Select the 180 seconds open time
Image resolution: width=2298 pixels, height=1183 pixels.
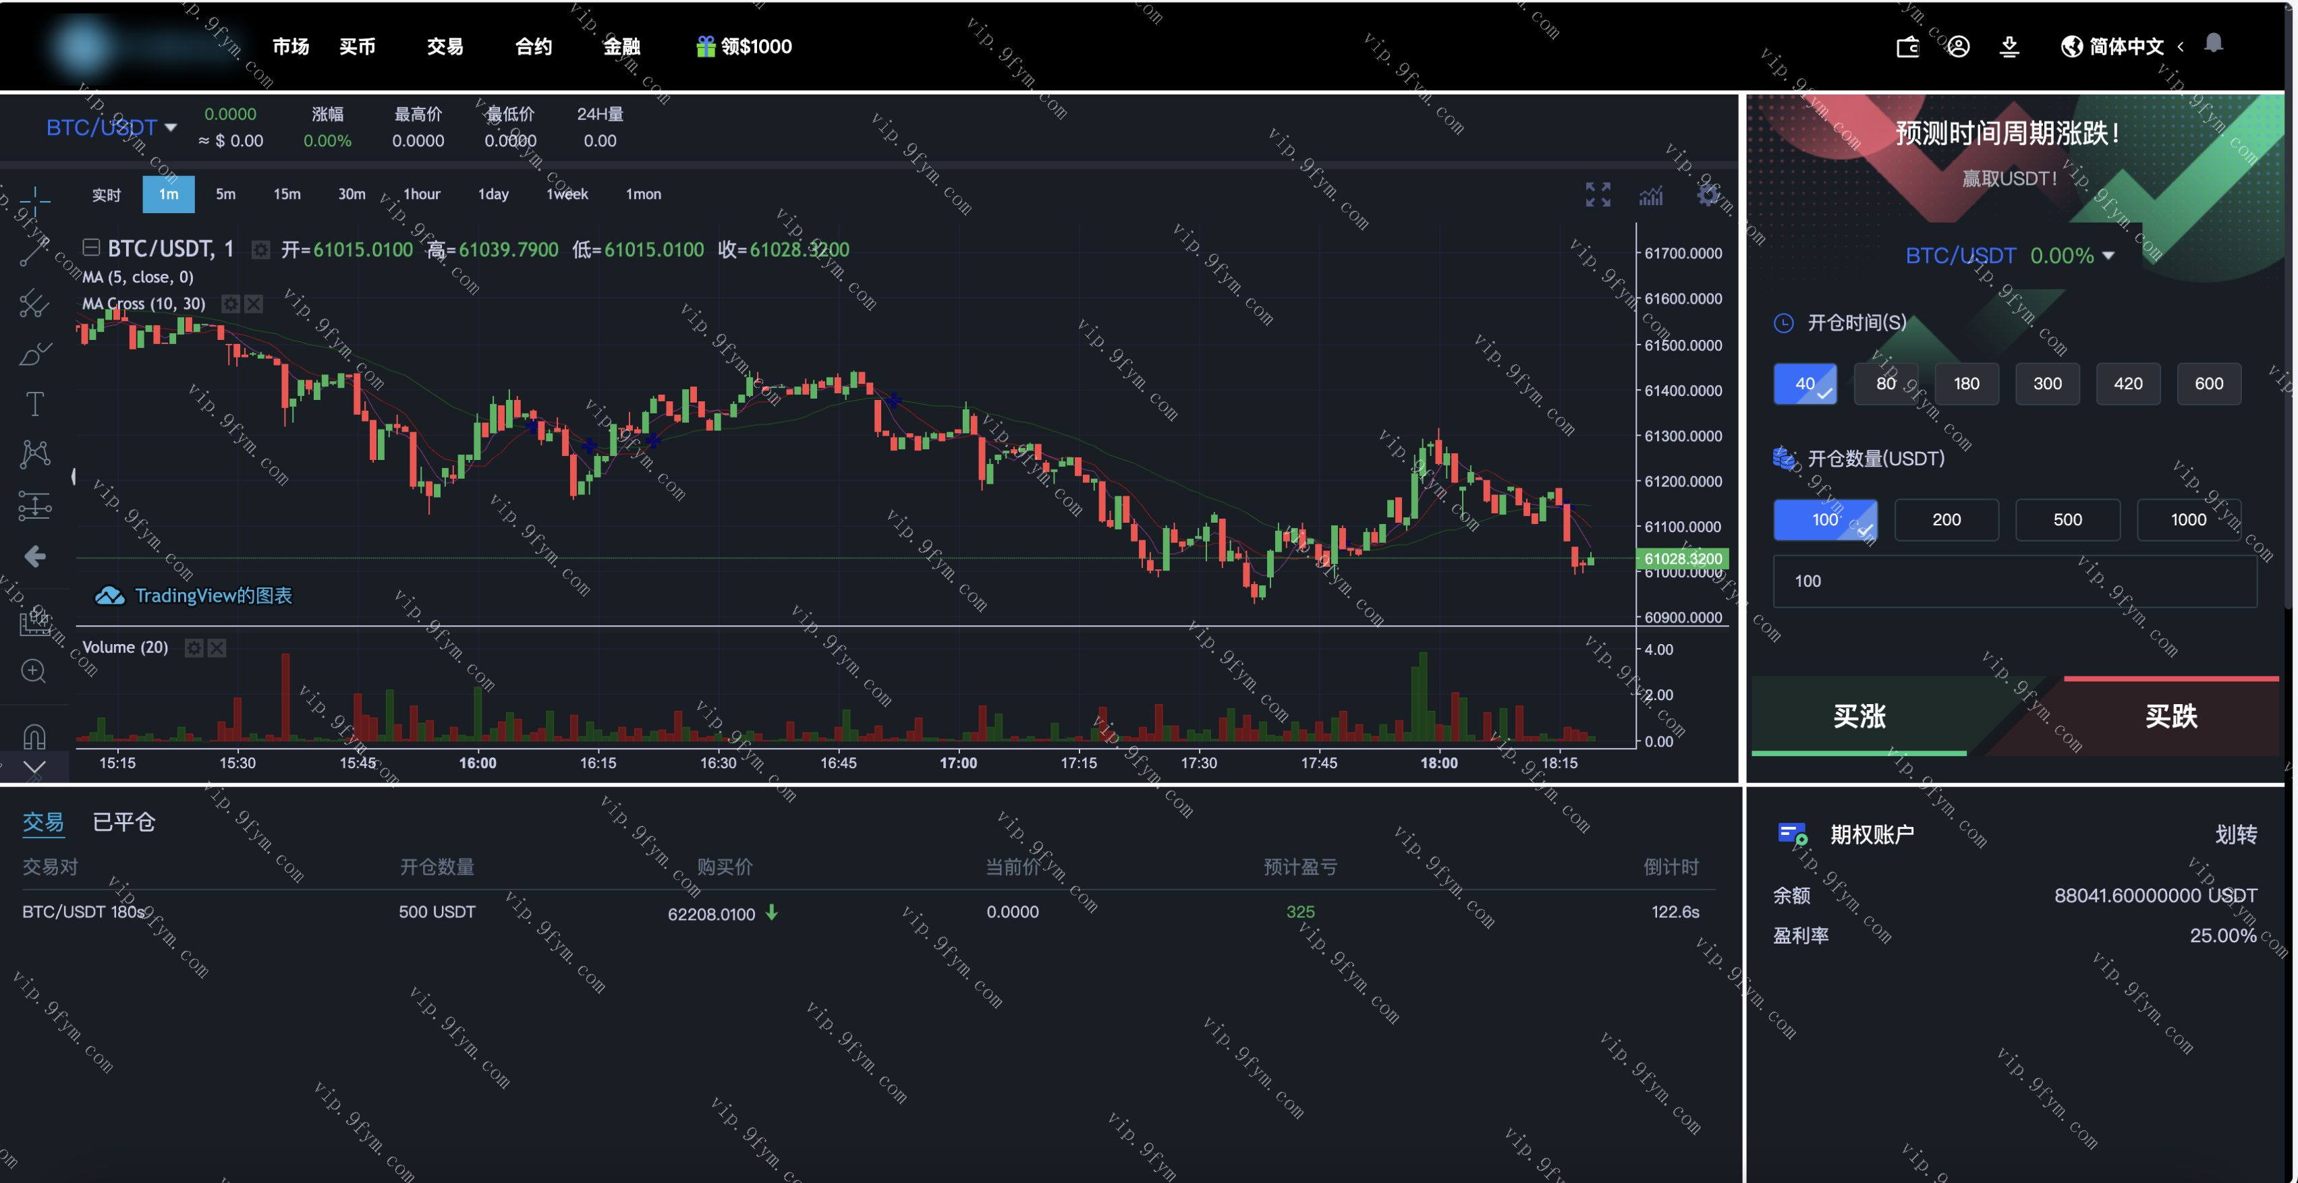[1966, 383]
